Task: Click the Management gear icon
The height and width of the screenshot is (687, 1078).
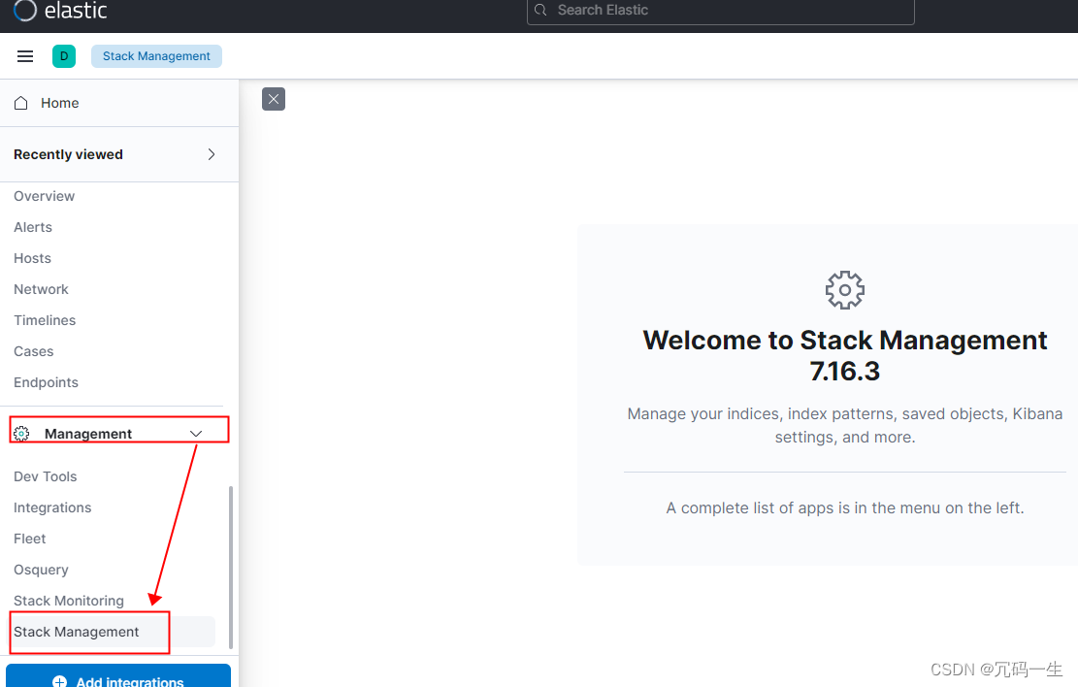Action: [x=22, y=434]
